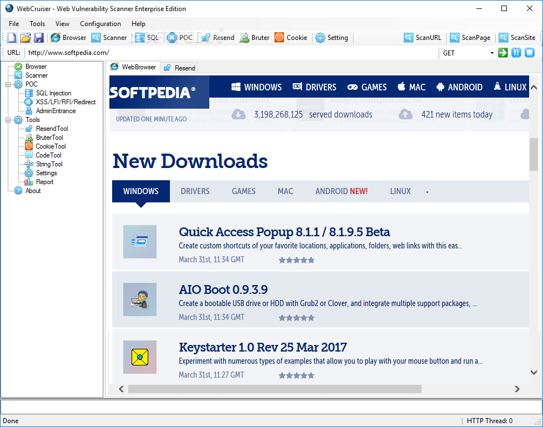Select Report tree item

tap(44, 182)
